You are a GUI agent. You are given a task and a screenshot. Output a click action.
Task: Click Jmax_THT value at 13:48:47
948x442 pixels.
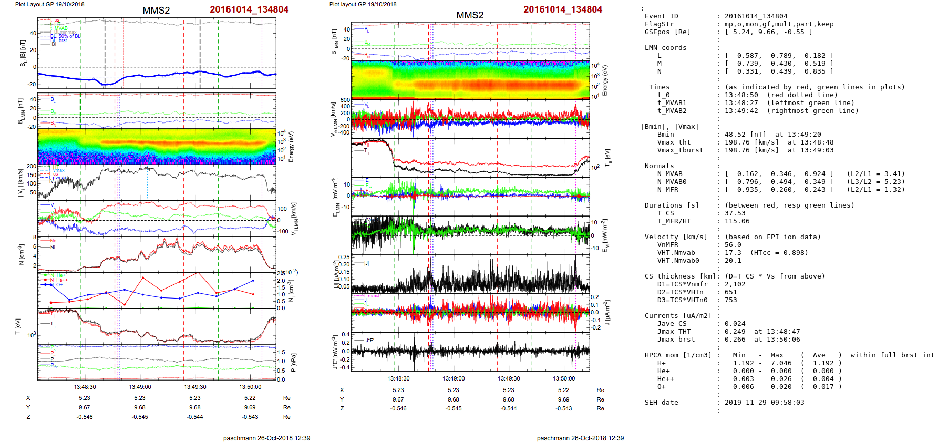coord(762,332)
